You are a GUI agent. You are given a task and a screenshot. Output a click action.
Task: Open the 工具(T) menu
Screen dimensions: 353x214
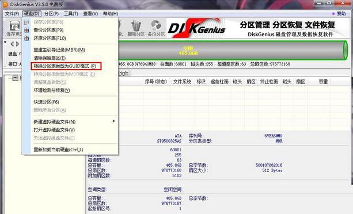coord(71,14)
